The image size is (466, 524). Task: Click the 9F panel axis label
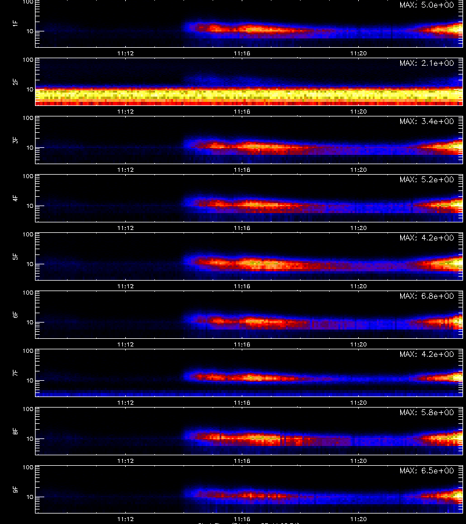click(15, 489)
